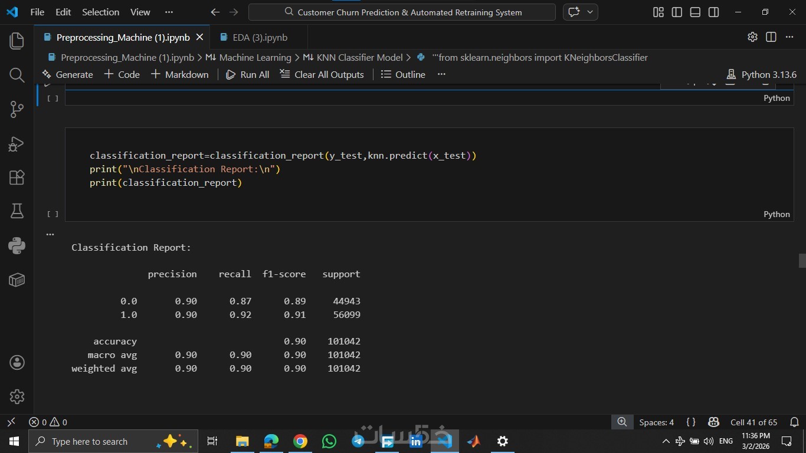Toggle the bottom panel layout button

pyautogui.click(x=695, y=12)
